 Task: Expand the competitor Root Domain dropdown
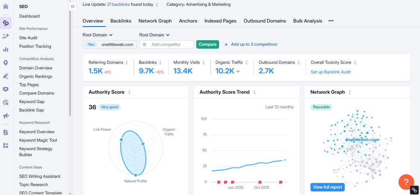tap(154, 35)
